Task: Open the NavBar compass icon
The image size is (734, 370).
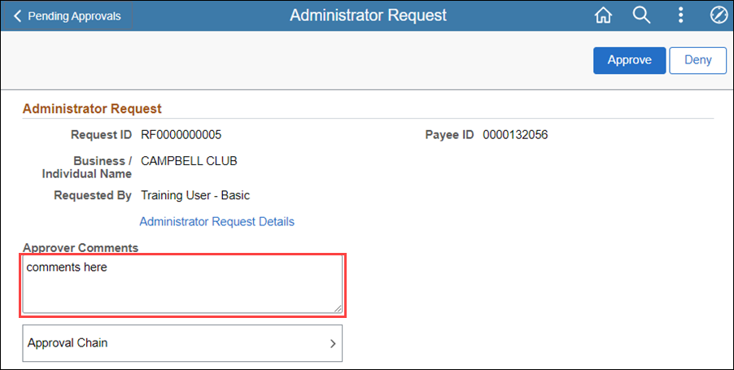Action: 719,15
